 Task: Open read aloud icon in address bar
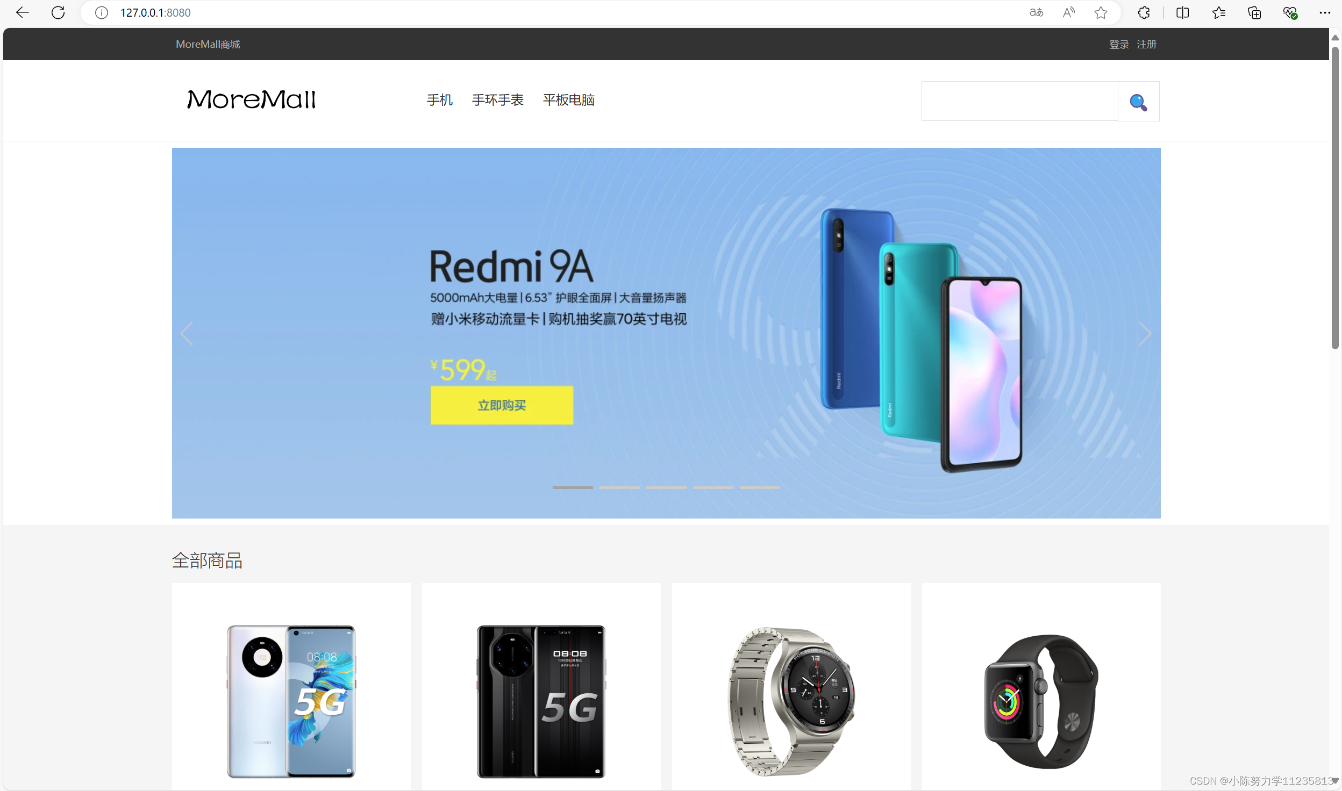point(1069,12)
